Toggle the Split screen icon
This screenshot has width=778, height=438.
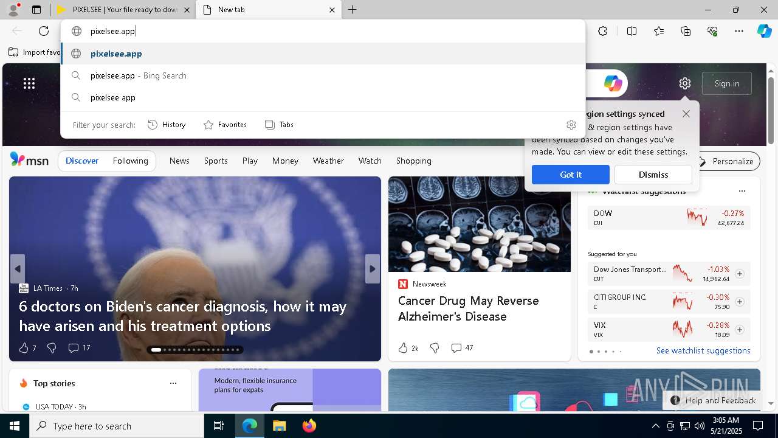pos(632,31)
